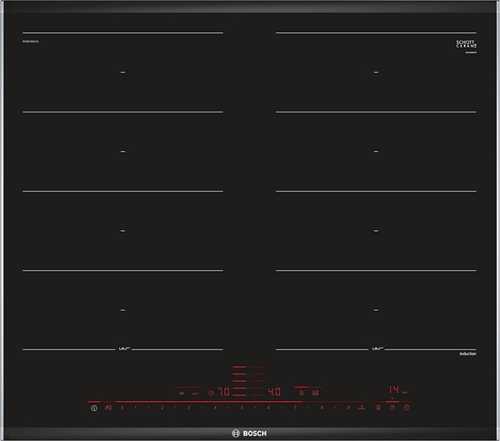
Task: Tap the bright left zone indicator bars
Action: (x=239, y=381)
